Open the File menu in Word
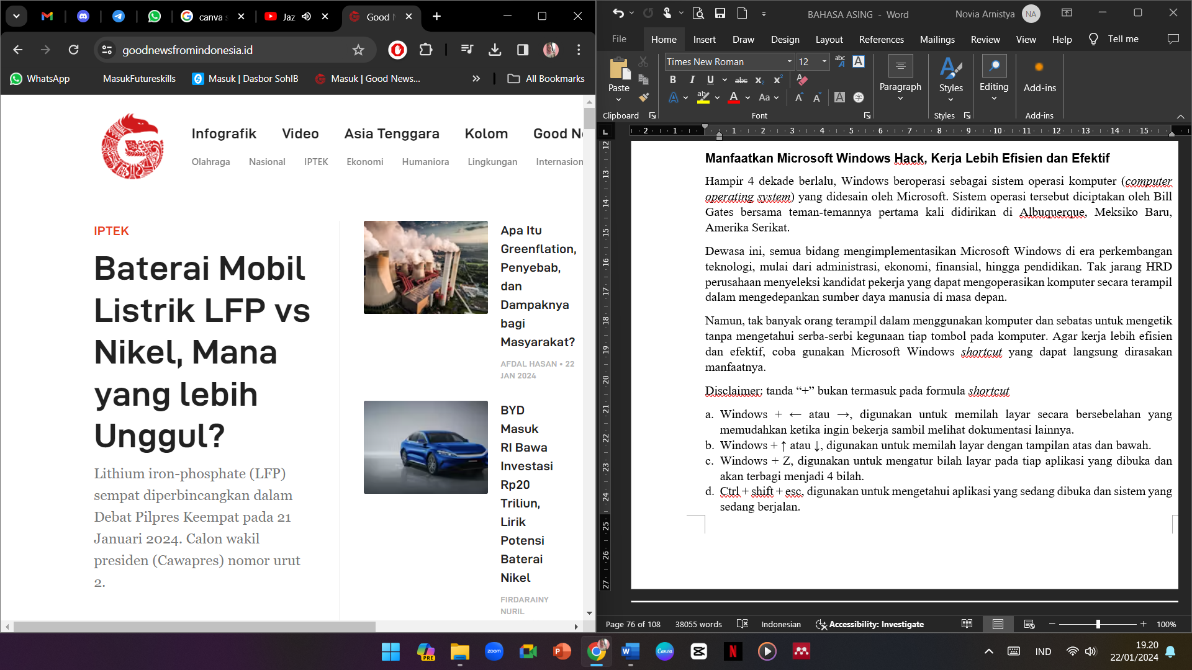 [x=619, y=39]
